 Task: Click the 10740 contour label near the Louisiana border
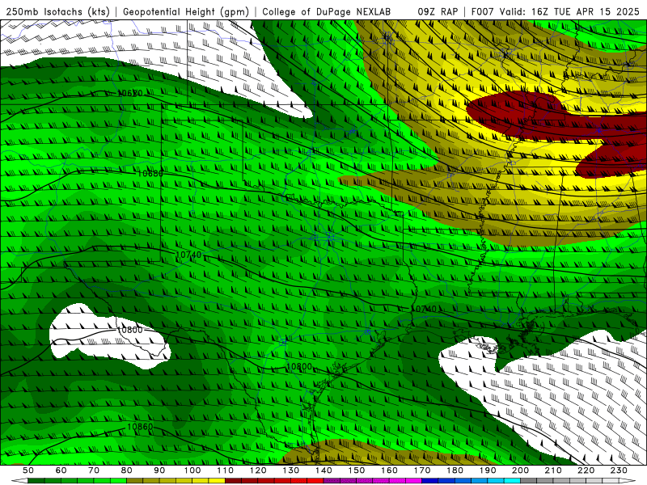(424, 309)
